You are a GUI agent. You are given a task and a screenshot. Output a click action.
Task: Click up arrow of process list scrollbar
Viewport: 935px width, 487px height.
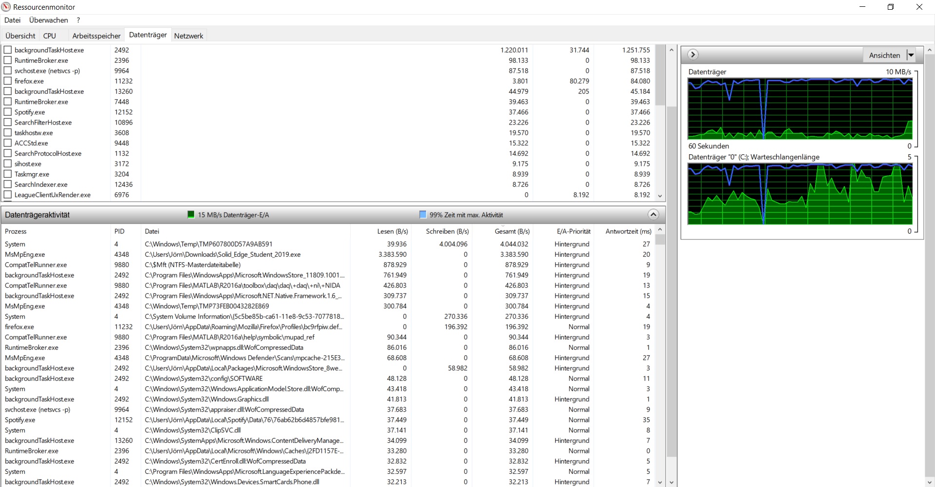click(671, 50)
